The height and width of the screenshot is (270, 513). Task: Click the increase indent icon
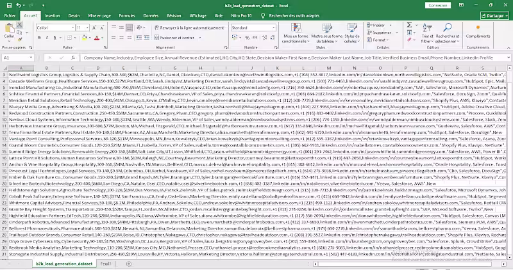(x=147, y=38)
